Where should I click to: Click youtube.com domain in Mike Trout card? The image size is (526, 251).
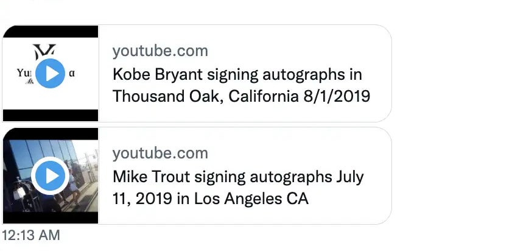click(160, 154)
